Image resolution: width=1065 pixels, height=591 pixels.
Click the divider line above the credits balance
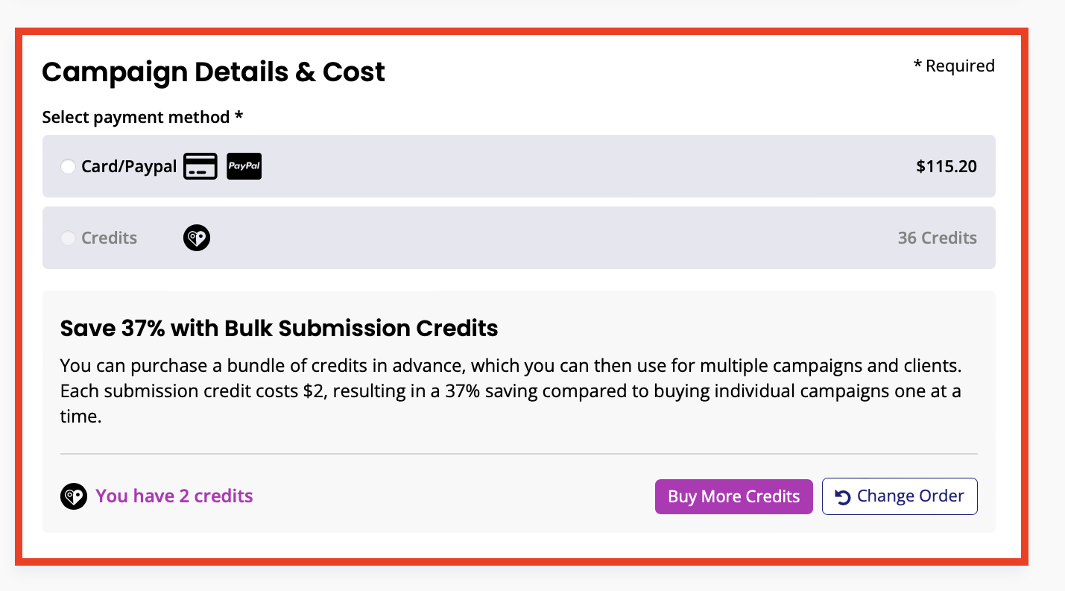(x=518, y=453)
